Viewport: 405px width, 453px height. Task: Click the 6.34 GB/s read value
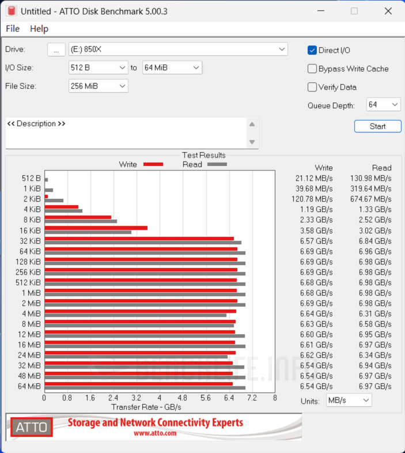pyautogui.click(x=375, y=355)
